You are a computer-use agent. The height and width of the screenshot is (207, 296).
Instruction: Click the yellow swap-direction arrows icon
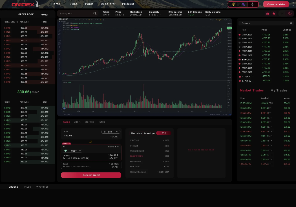(x=90, y=142)
